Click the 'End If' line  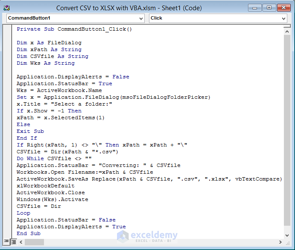pyautogui.click(x=27, y=138)
